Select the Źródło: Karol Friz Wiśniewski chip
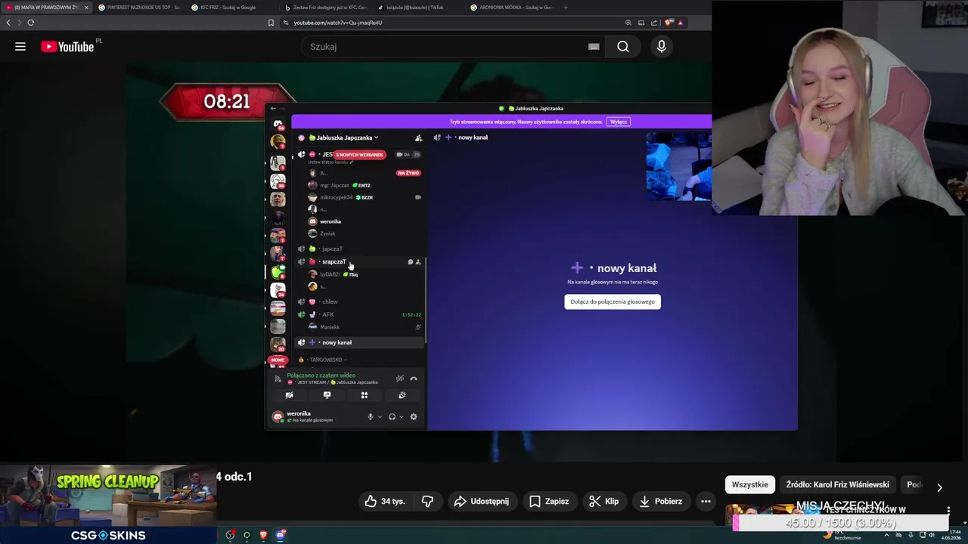The image size is (968, 544). tap(837, 484)
